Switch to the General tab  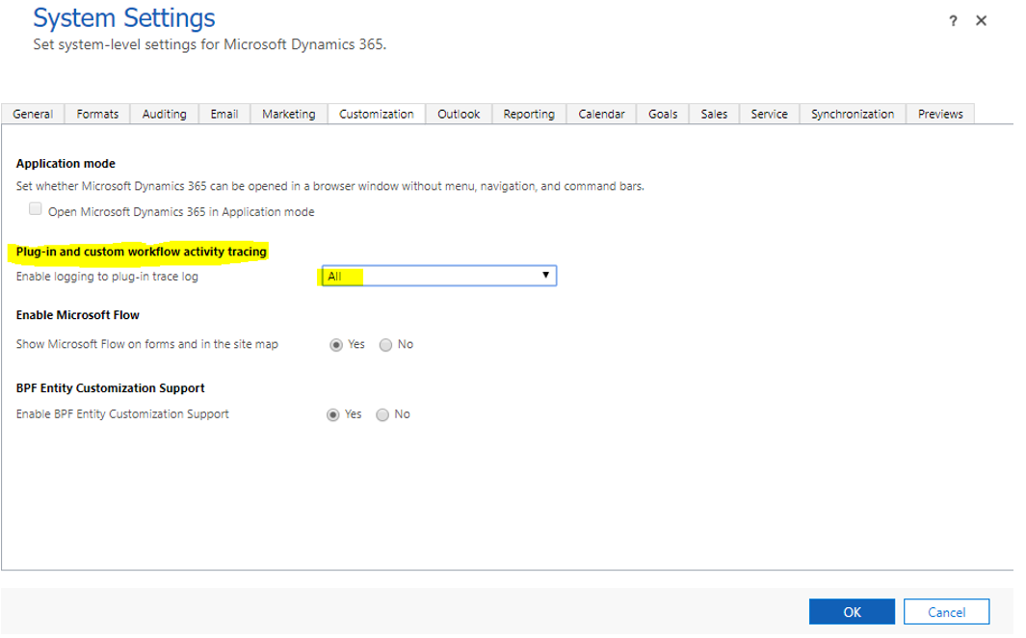(x=33, y=114)
